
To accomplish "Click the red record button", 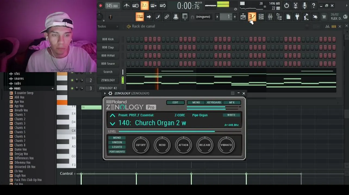I will [100, 6].
